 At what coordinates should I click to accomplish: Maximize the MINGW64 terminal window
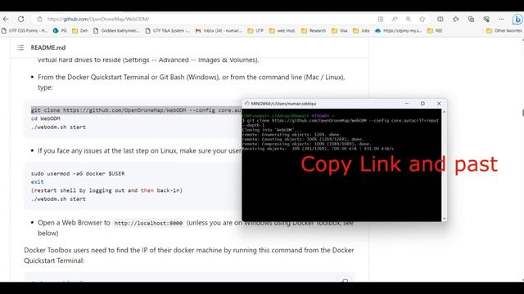coord(422,104)
